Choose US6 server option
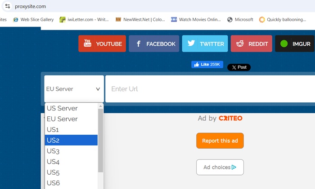The image size is (315, 189). [x=71, y=183]
